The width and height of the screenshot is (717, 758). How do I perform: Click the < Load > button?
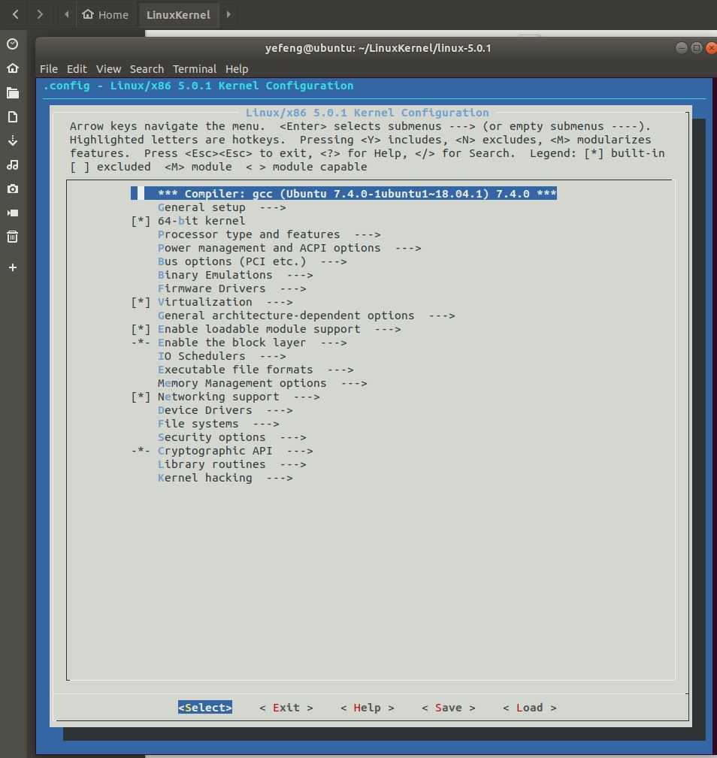click(x=529, y=707)
